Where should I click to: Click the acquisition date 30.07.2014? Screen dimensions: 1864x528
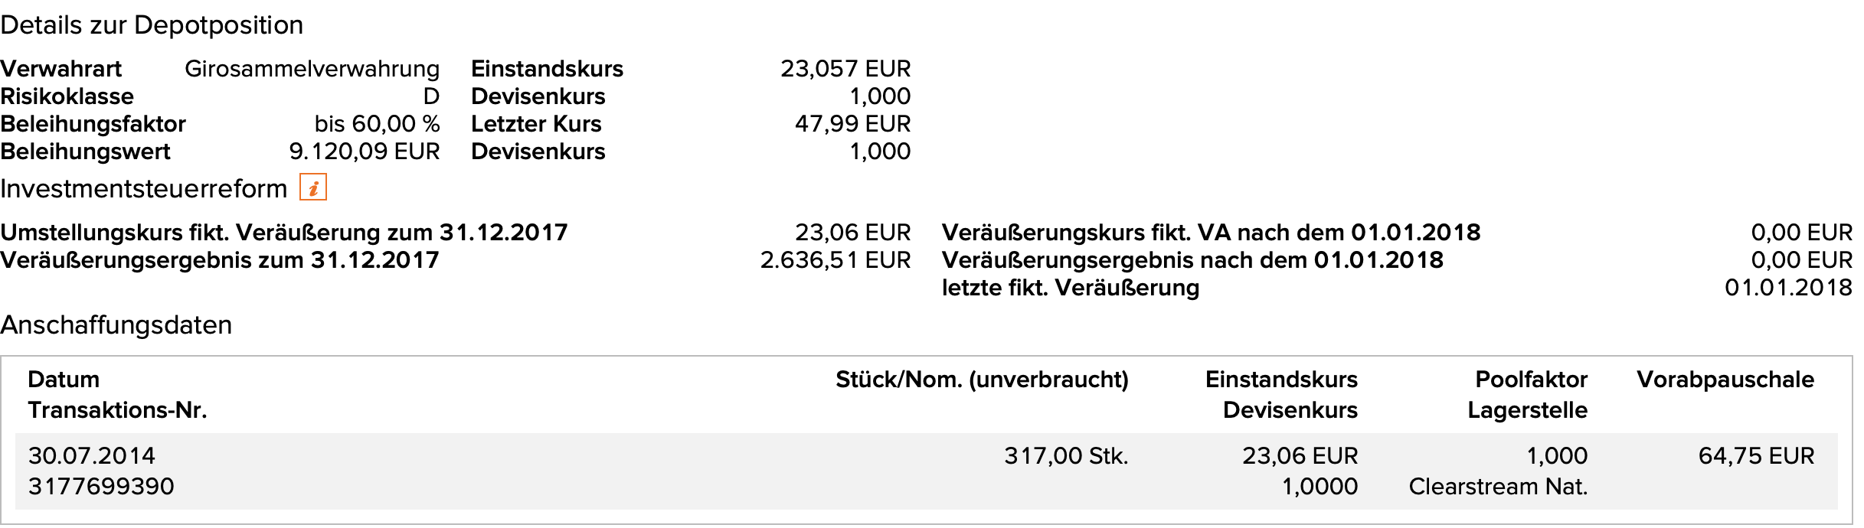click(x=92, y=456)
